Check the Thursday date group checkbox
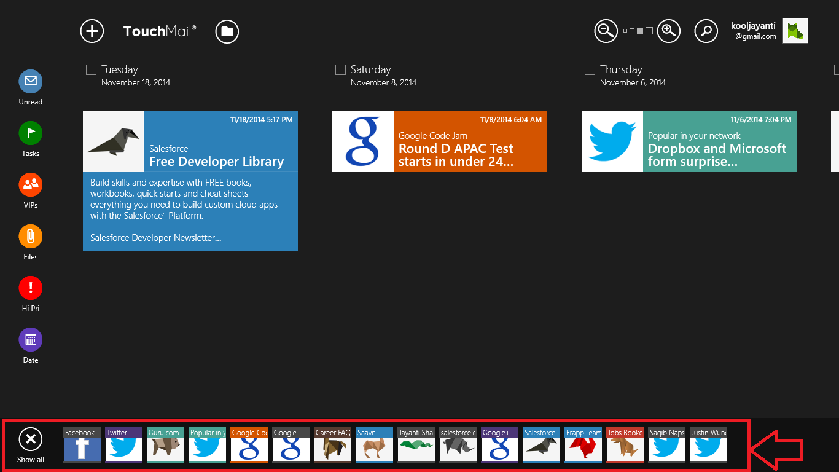This screenshot has width=839, height=472. 590,70
